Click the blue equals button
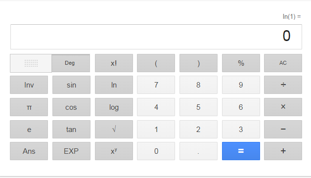311x178 pixels. click(241, 151)
